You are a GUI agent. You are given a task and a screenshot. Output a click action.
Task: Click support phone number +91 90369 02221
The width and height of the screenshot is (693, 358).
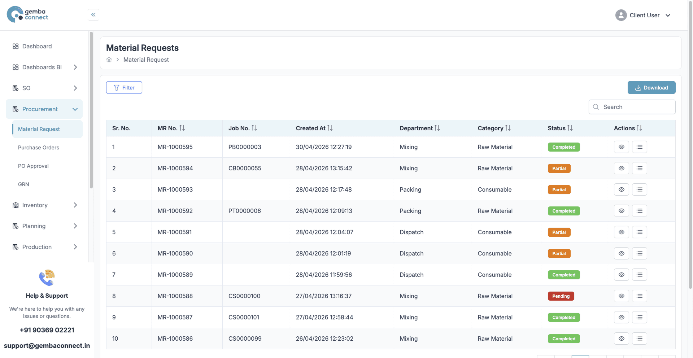[x=47, y=330]
